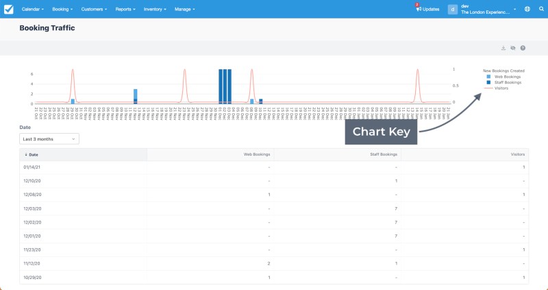
Task: Open the Booking menu
Action: [x=62, y=10]
